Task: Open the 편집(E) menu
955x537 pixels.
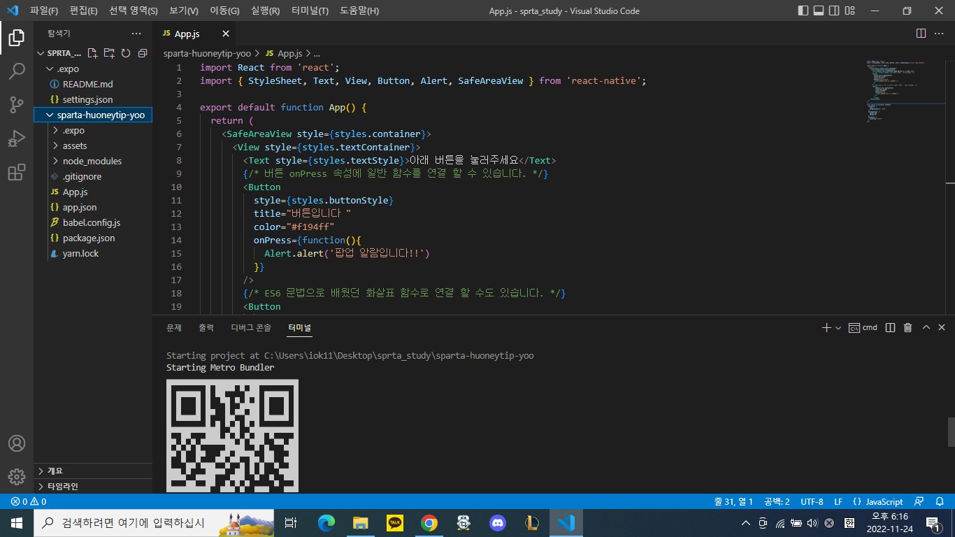Action: 84,10
